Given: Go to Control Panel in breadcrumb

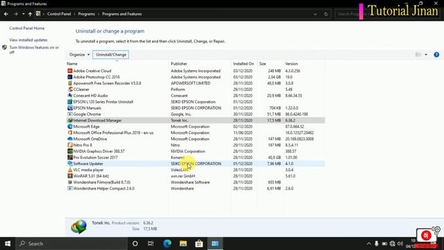Looking at the screenshot, I should [59, 14].
